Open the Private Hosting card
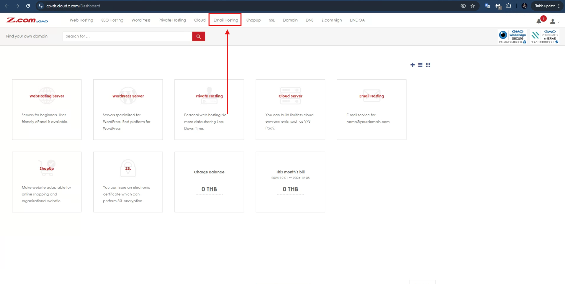The height and width of the screenshot is (284, 565). (209, 109)
